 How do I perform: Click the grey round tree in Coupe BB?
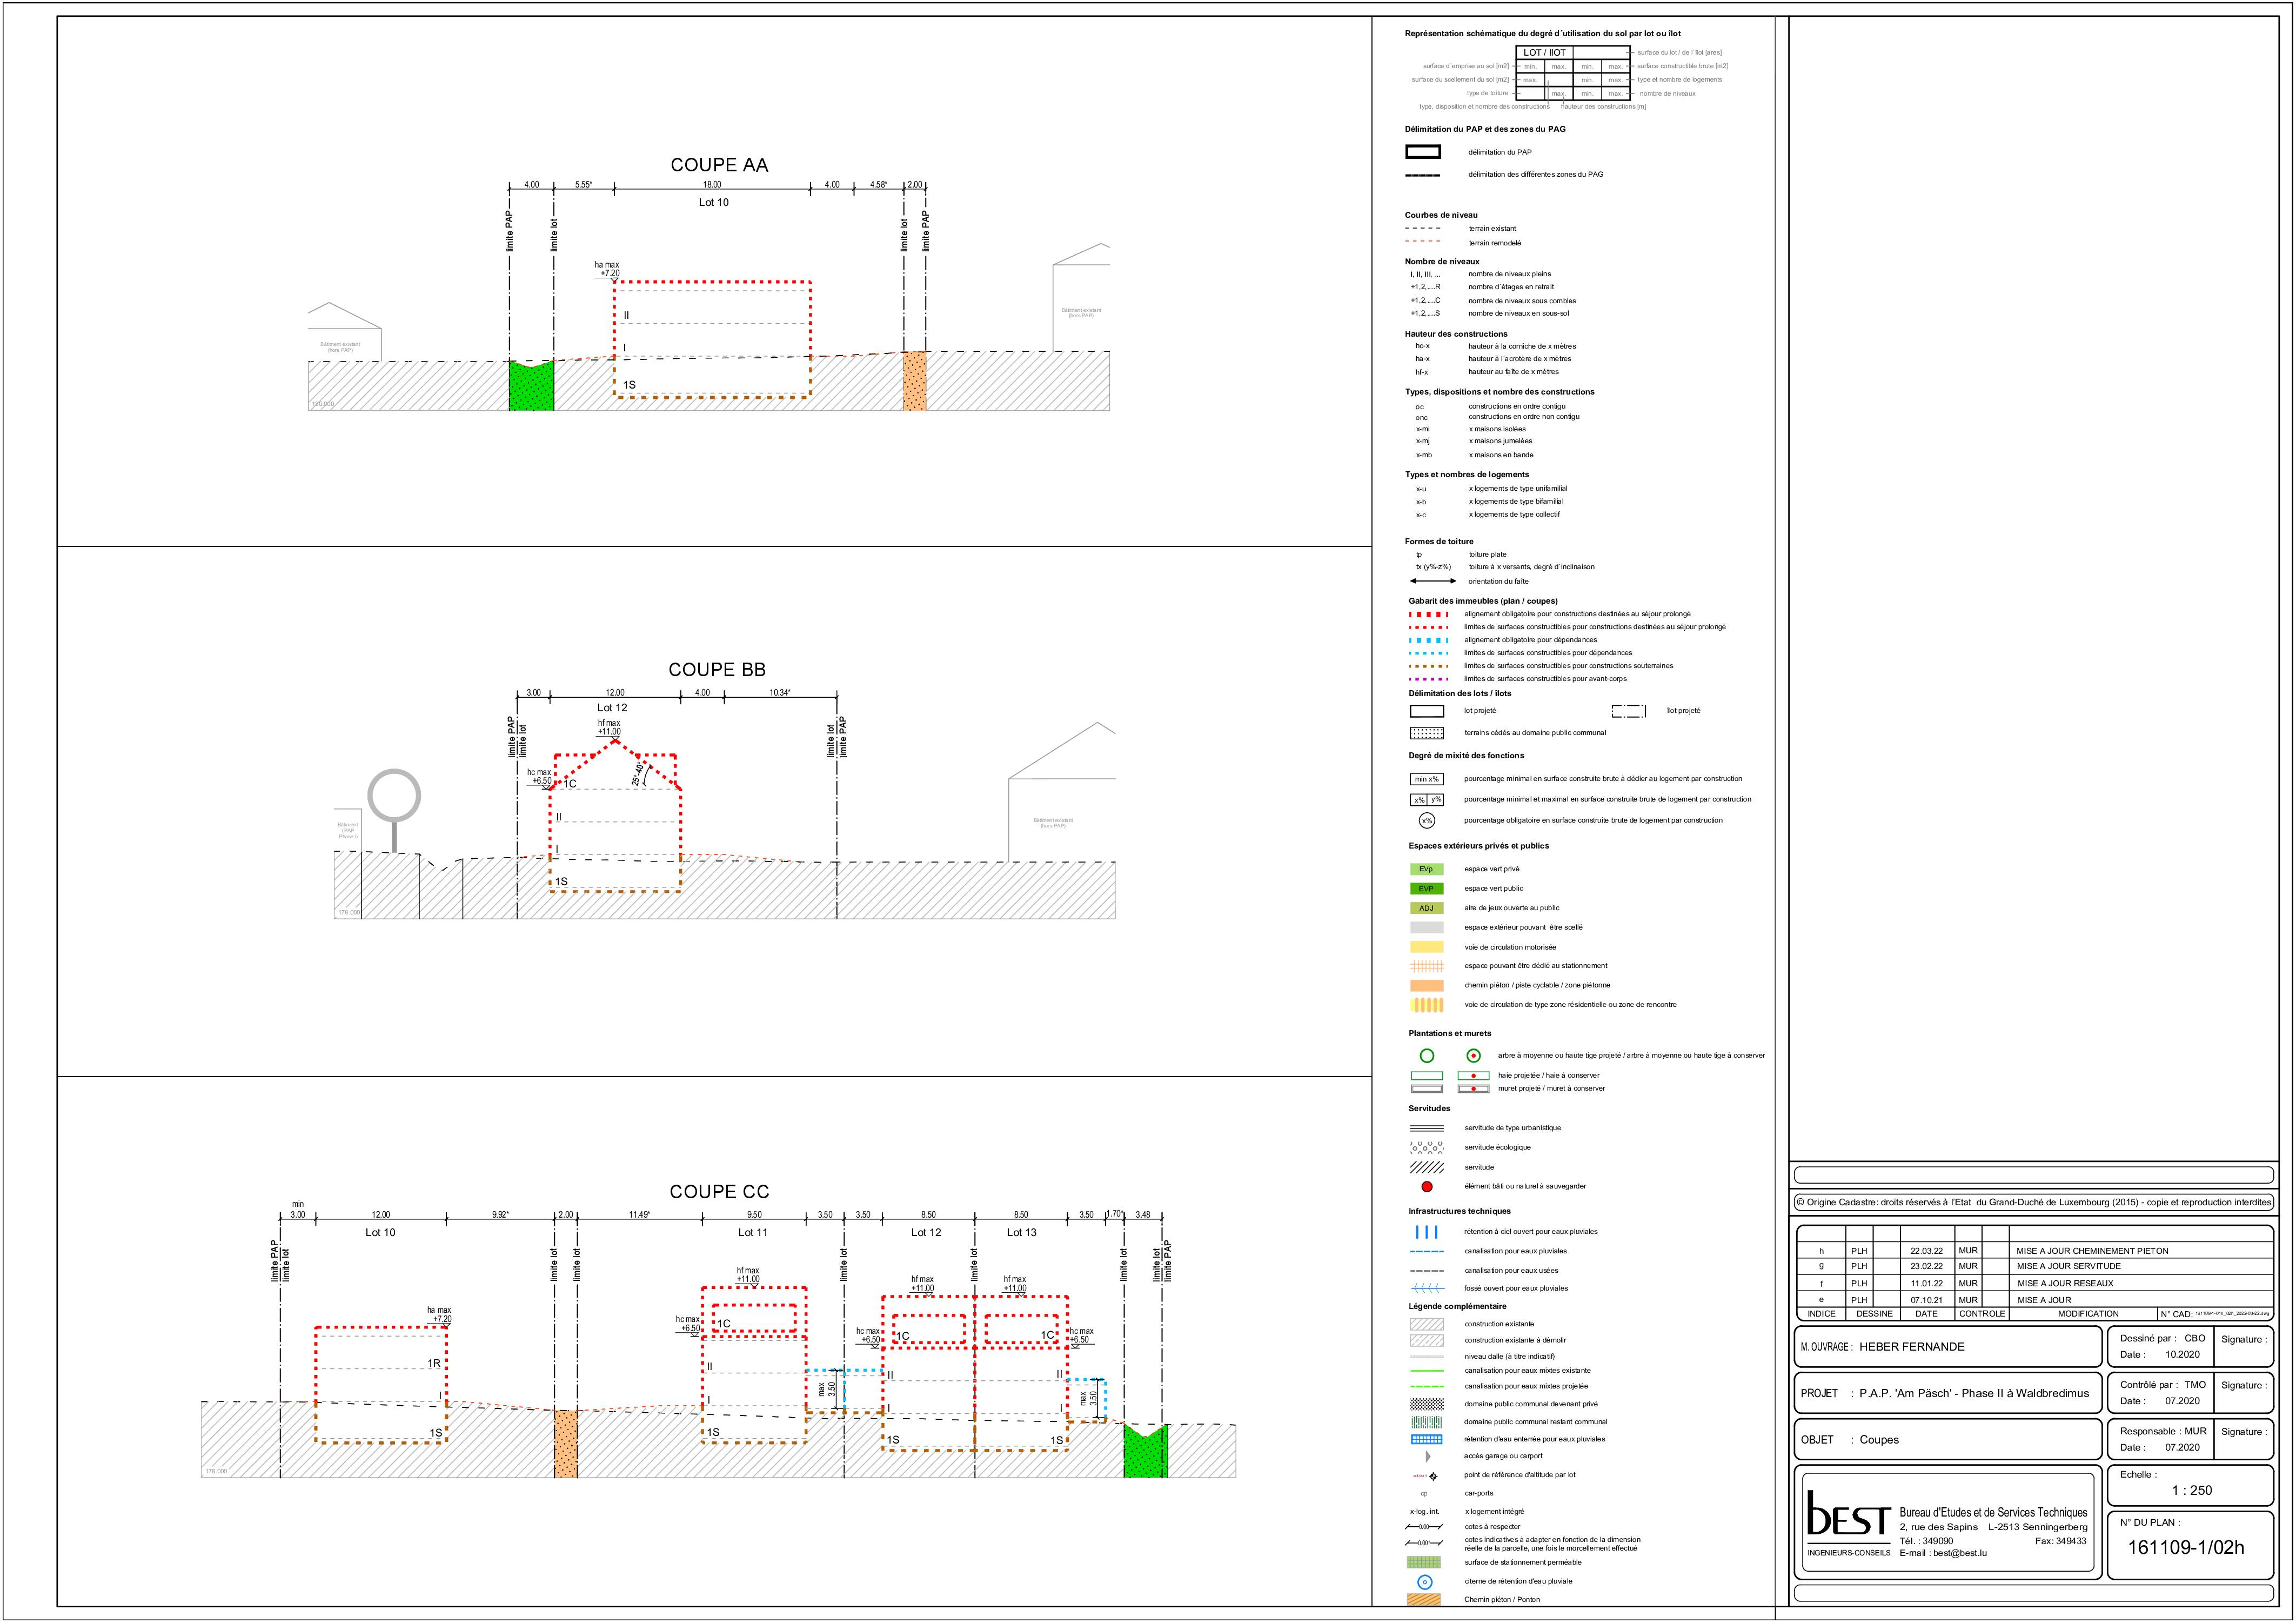[x=394, y=797]
